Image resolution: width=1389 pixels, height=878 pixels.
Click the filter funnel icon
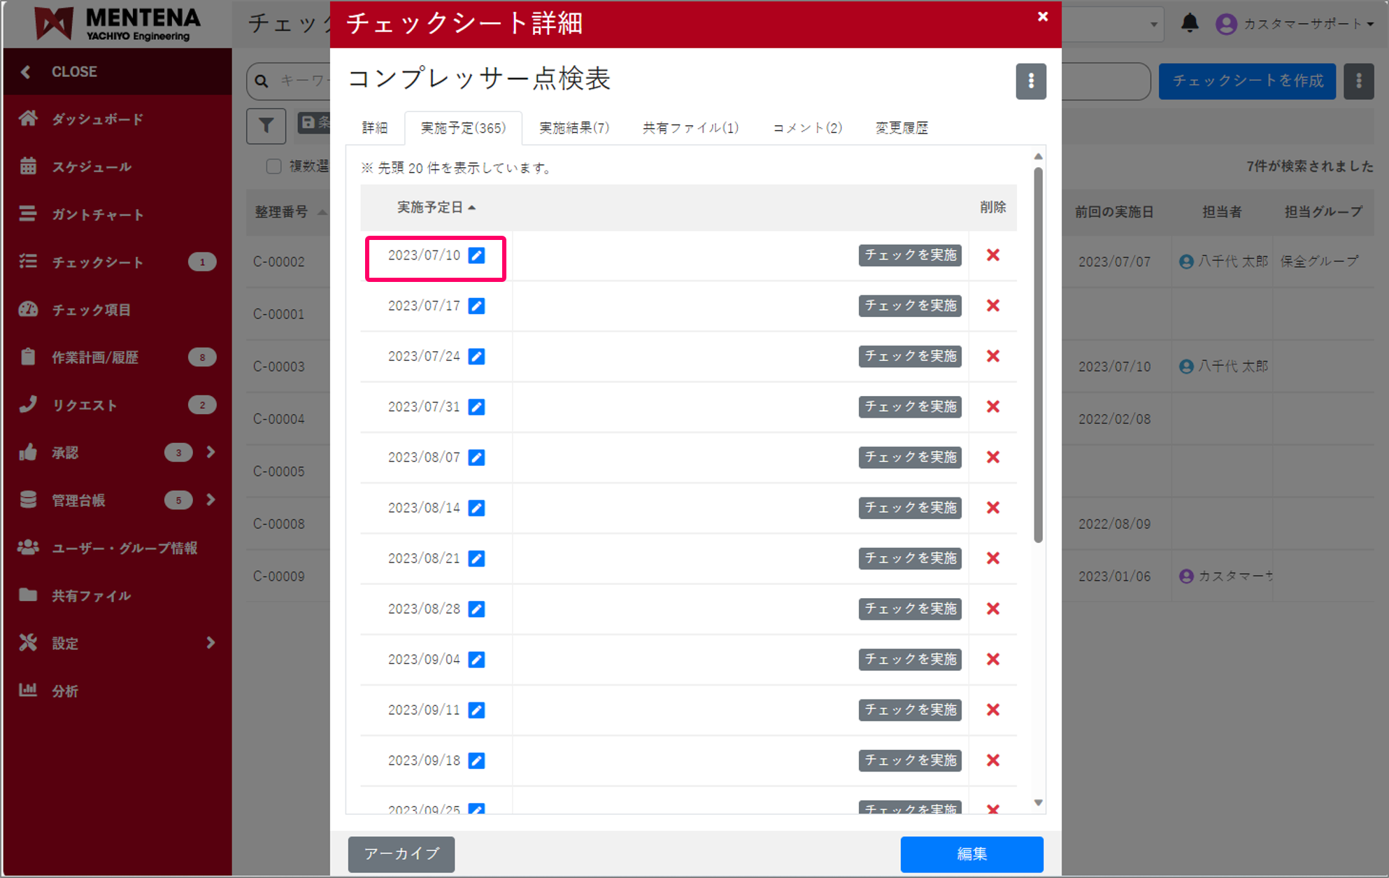pos(266,126)
